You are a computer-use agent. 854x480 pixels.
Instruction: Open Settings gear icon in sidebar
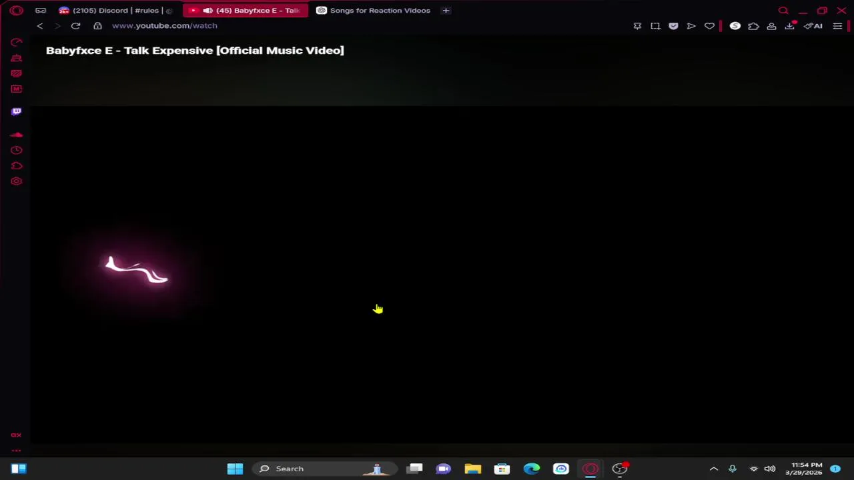[17, 181]
